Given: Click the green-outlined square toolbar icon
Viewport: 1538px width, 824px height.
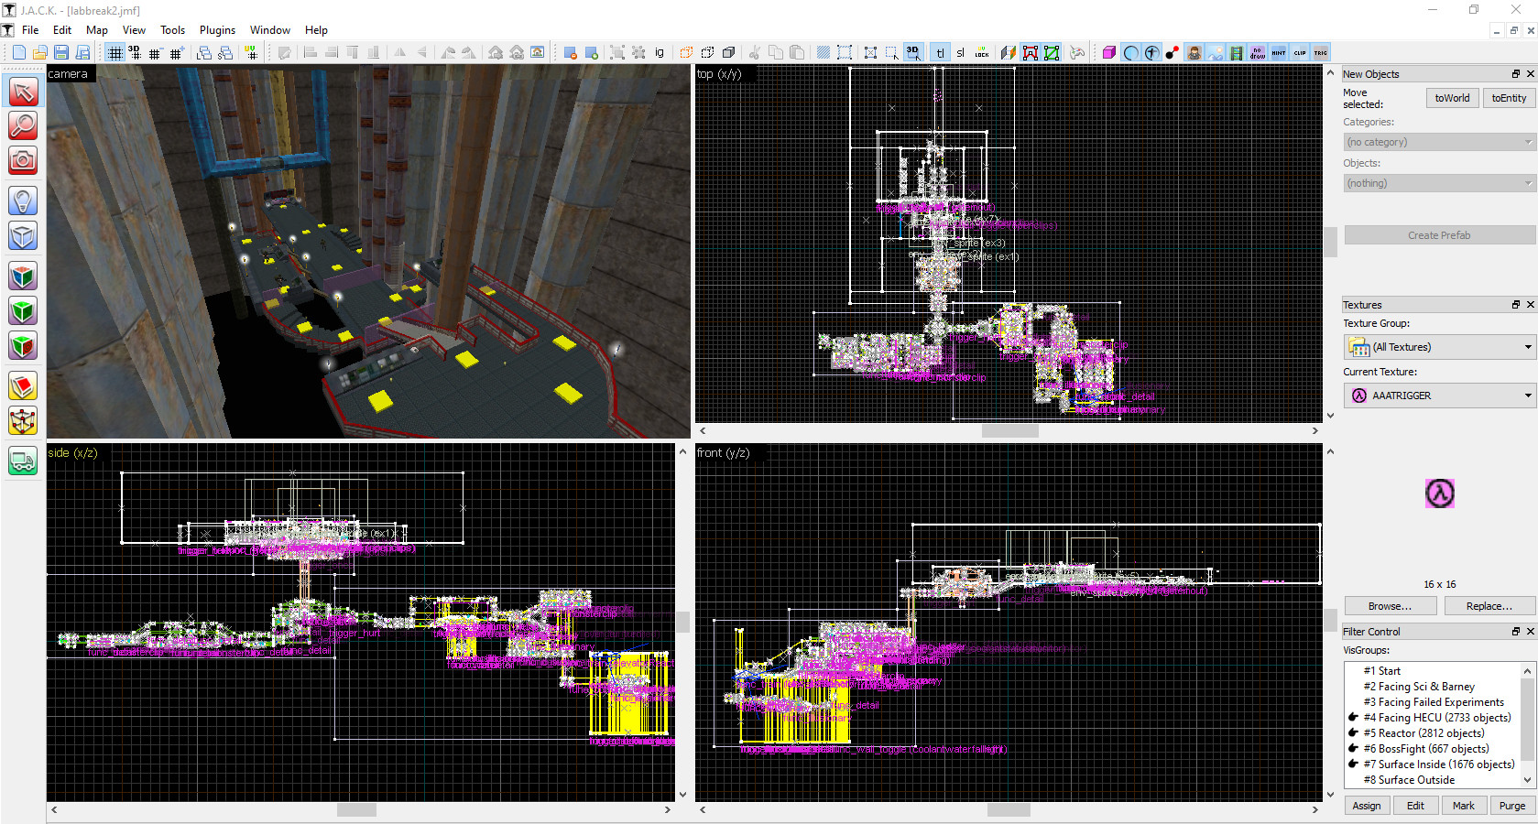Looking at the screenshot, I should pyautogui.click(x=1052, y=52).
